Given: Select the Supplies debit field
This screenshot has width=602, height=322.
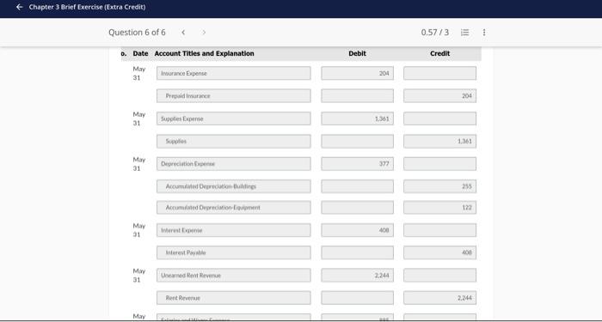Looking at the screenshot, I should (x=357, y=141).
